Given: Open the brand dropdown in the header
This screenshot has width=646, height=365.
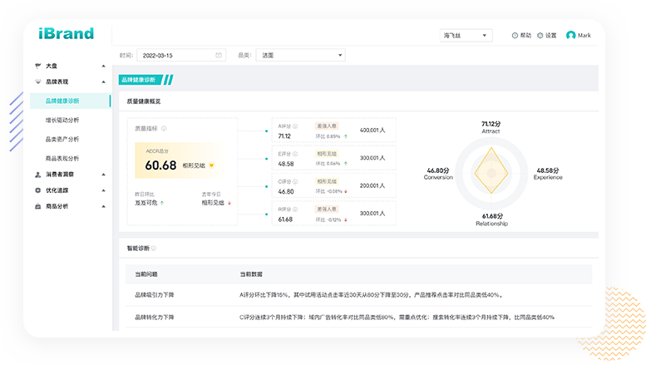Looking at the screenshot, I should 466,36.
